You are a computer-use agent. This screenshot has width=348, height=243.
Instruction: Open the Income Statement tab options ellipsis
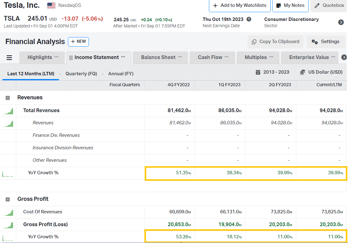coord(123,57)
